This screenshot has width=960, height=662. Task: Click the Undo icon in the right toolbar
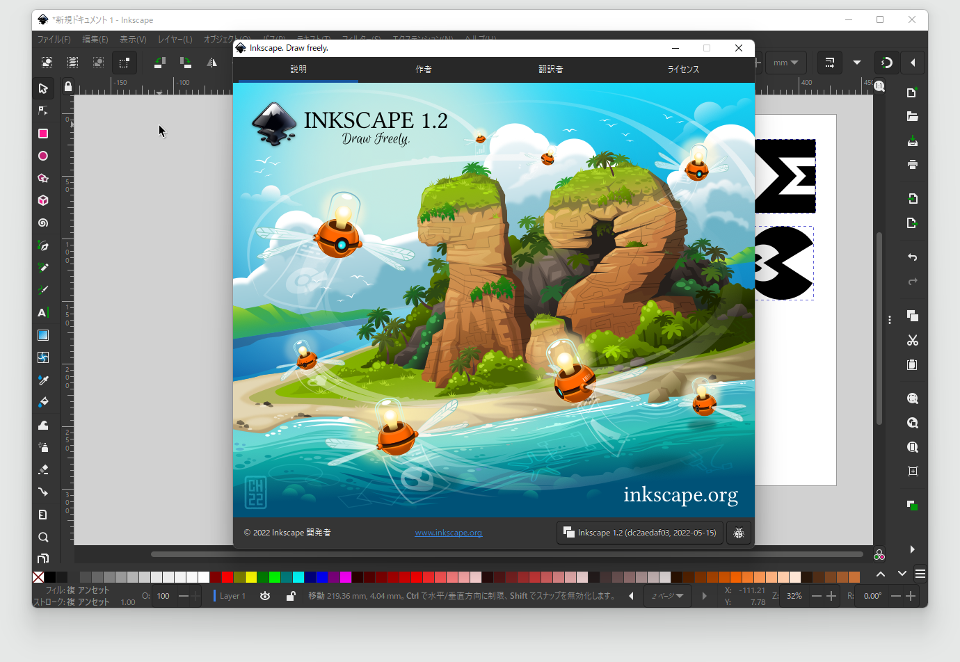pos(912,257)
